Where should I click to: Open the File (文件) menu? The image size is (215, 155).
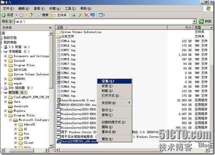[8, 9]
